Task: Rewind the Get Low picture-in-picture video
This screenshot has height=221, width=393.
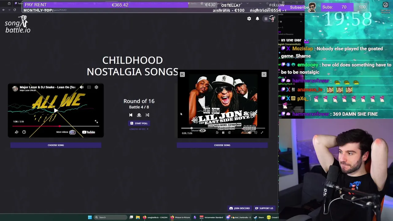Action: 217,133
